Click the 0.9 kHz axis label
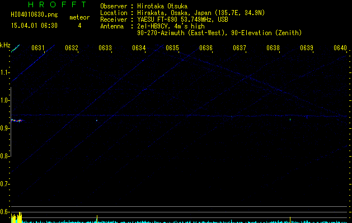This screenshot has width=352, height=223. pos(4,128)
